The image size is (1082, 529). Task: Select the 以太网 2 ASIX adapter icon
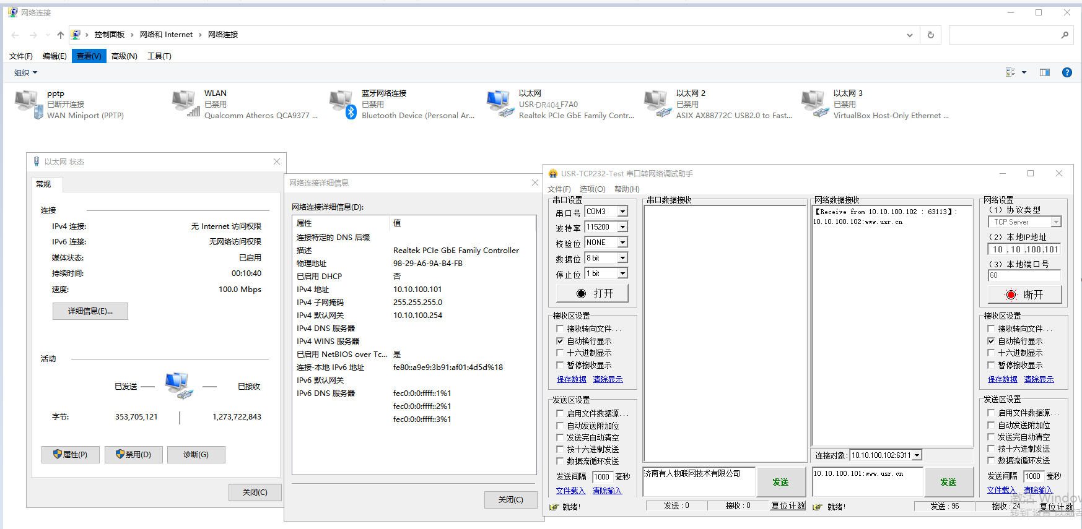coord(657,103)
